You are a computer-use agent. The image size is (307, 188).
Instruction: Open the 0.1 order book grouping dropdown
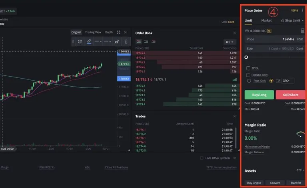click(229, 42)
